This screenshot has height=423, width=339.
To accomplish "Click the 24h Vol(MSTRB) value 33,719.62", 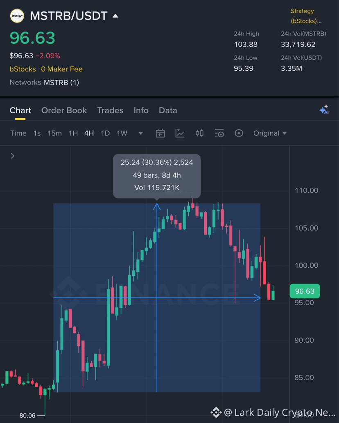I will (298, 44).
